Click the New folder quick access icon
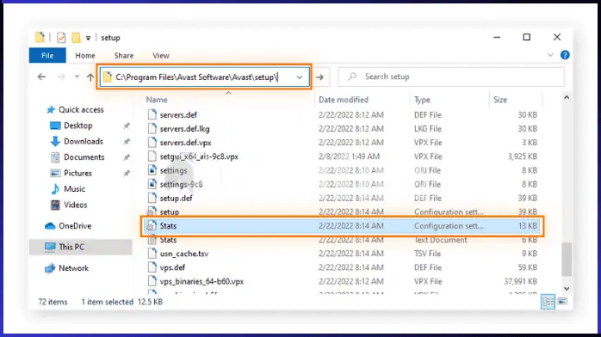Screen dimensions: 601x337 (x=76, y=38)
